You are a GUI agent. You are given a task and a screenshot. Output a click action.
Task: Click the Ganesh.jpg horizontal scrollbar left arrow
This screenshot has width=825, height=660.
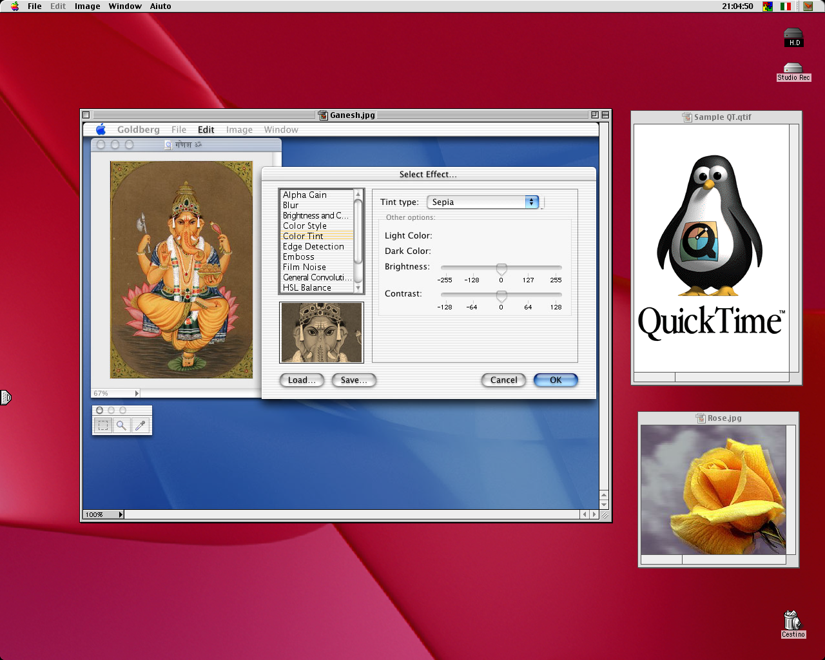click(585, 514)
